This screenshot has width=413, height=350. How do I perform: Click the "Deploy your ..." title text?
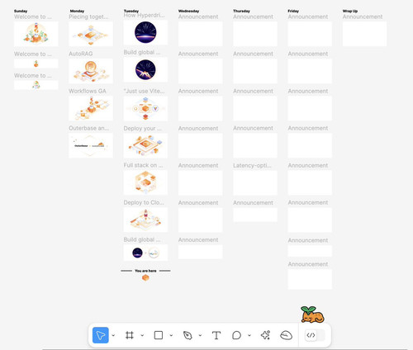click(143, 129)
